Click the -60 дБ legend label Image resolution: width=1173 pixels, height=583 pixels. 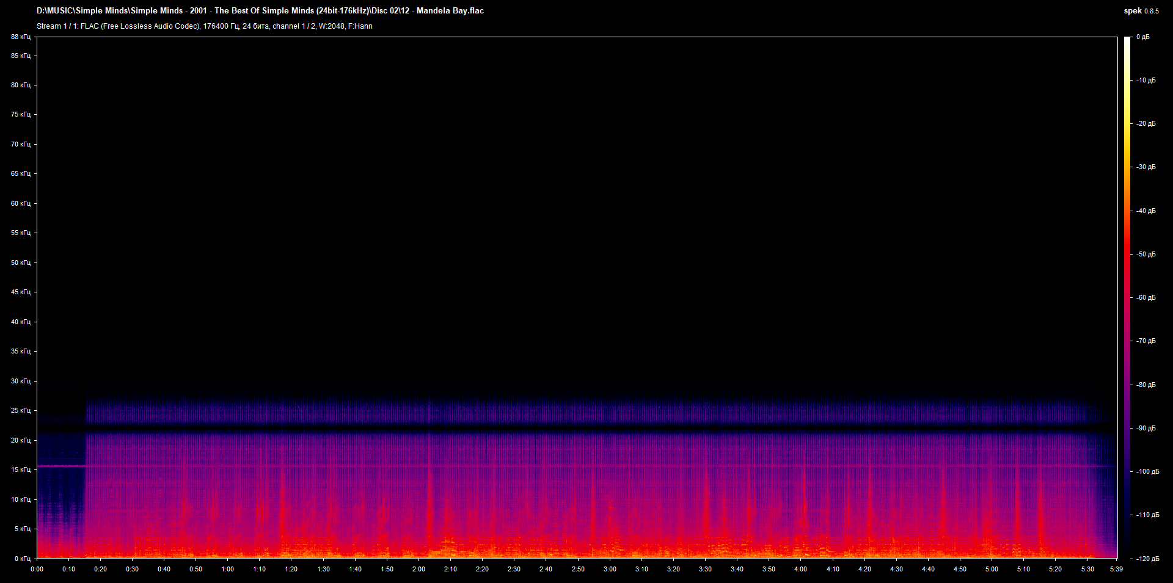[x=1146, y=297]
